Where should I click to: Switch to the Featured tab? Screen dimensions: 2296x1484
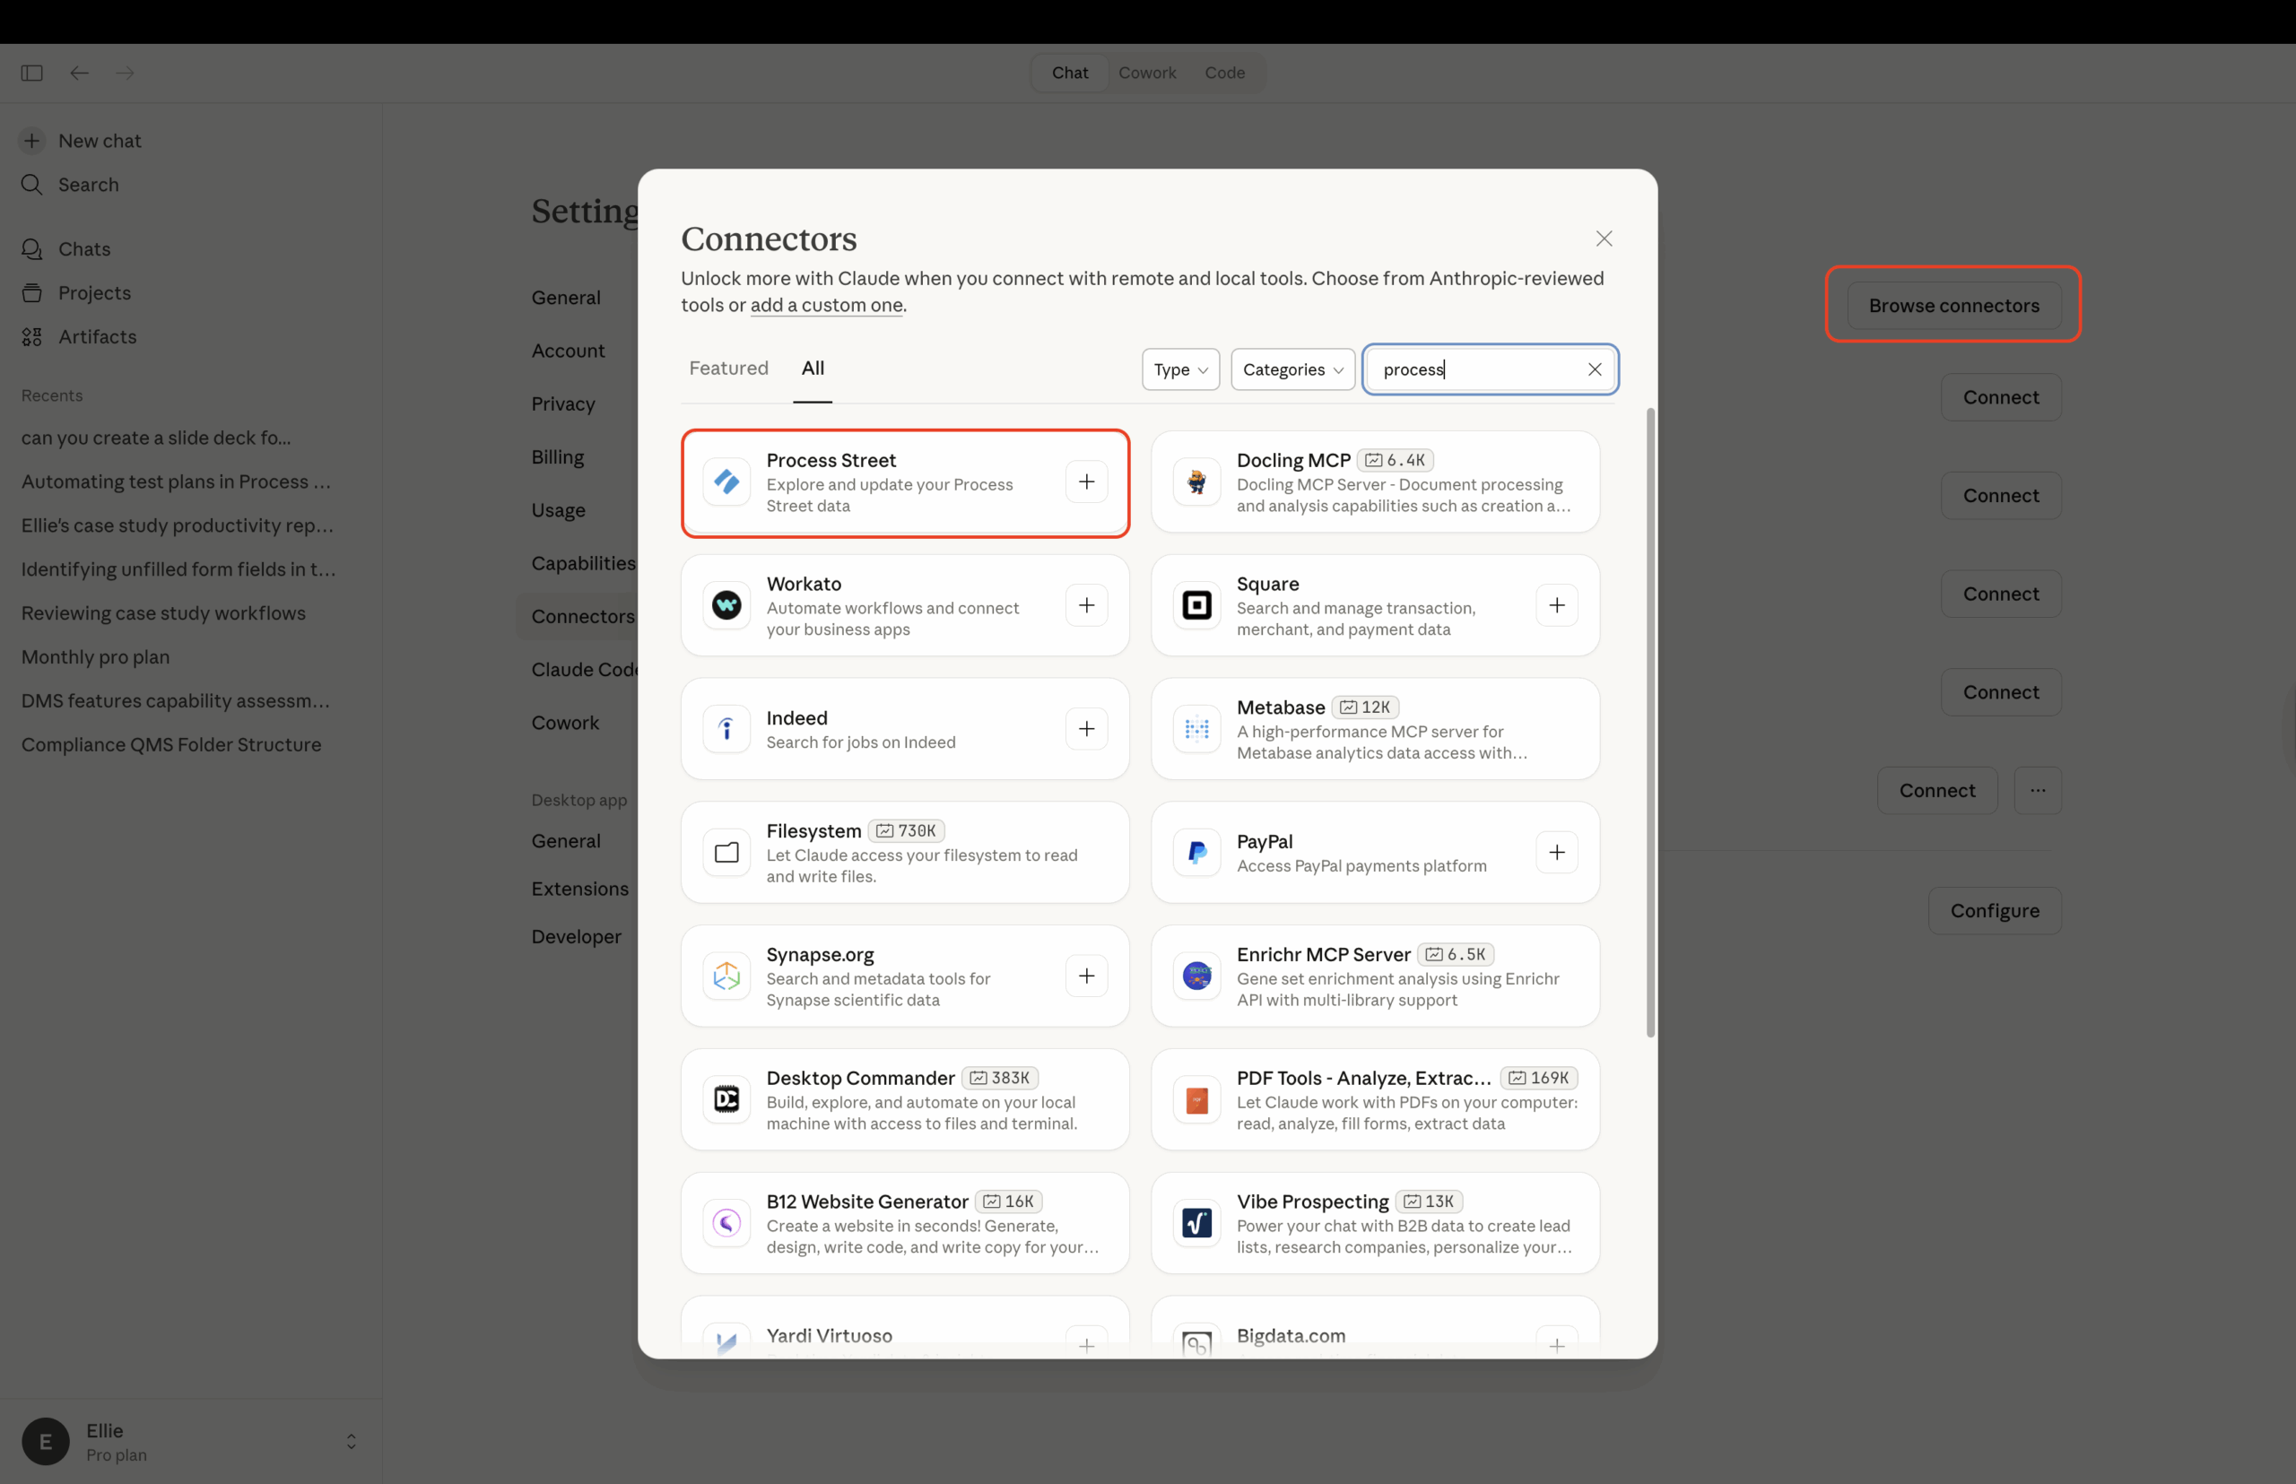(728, 369)
